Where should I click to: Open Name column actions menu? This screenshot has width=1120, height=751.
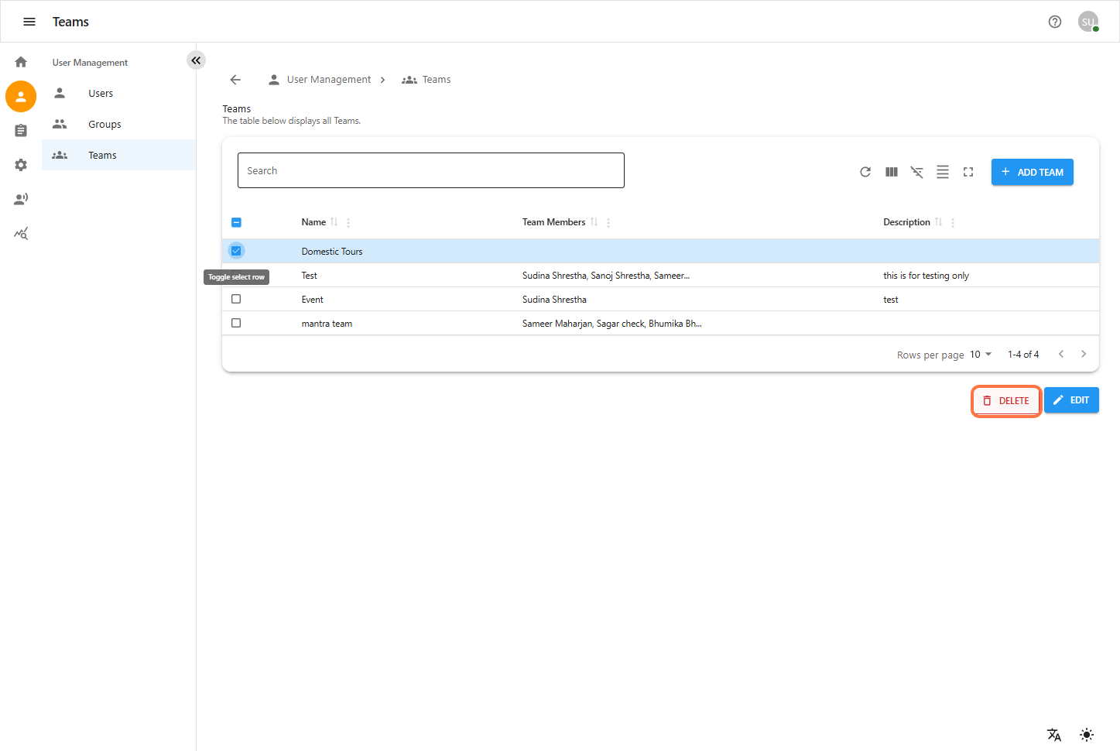[x=348, y=223]
